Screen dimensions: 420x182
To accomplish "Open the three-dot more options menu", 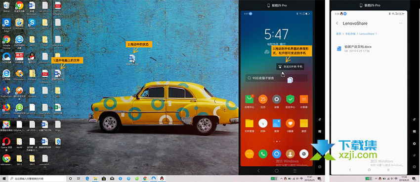I will coord(400,23).
